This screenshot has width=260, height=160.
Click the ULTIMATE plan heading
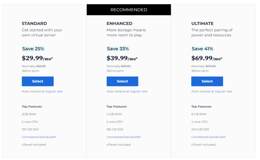202,24
